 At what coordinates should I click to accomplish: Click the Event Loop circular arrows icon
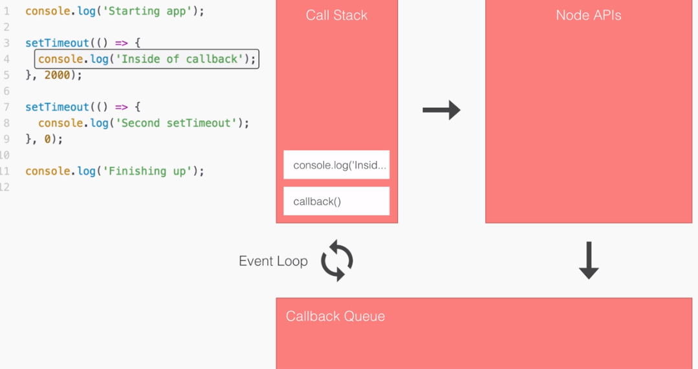tap(337, 261)
